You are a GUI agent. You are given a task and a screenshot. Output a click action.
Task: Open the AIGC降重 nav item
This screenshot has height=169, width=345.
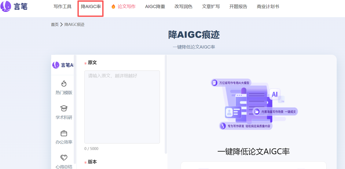coord(155,7)
